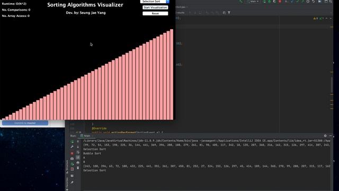Click the Reset button in the visualizer
339x191 pixels.
point(155,13)
